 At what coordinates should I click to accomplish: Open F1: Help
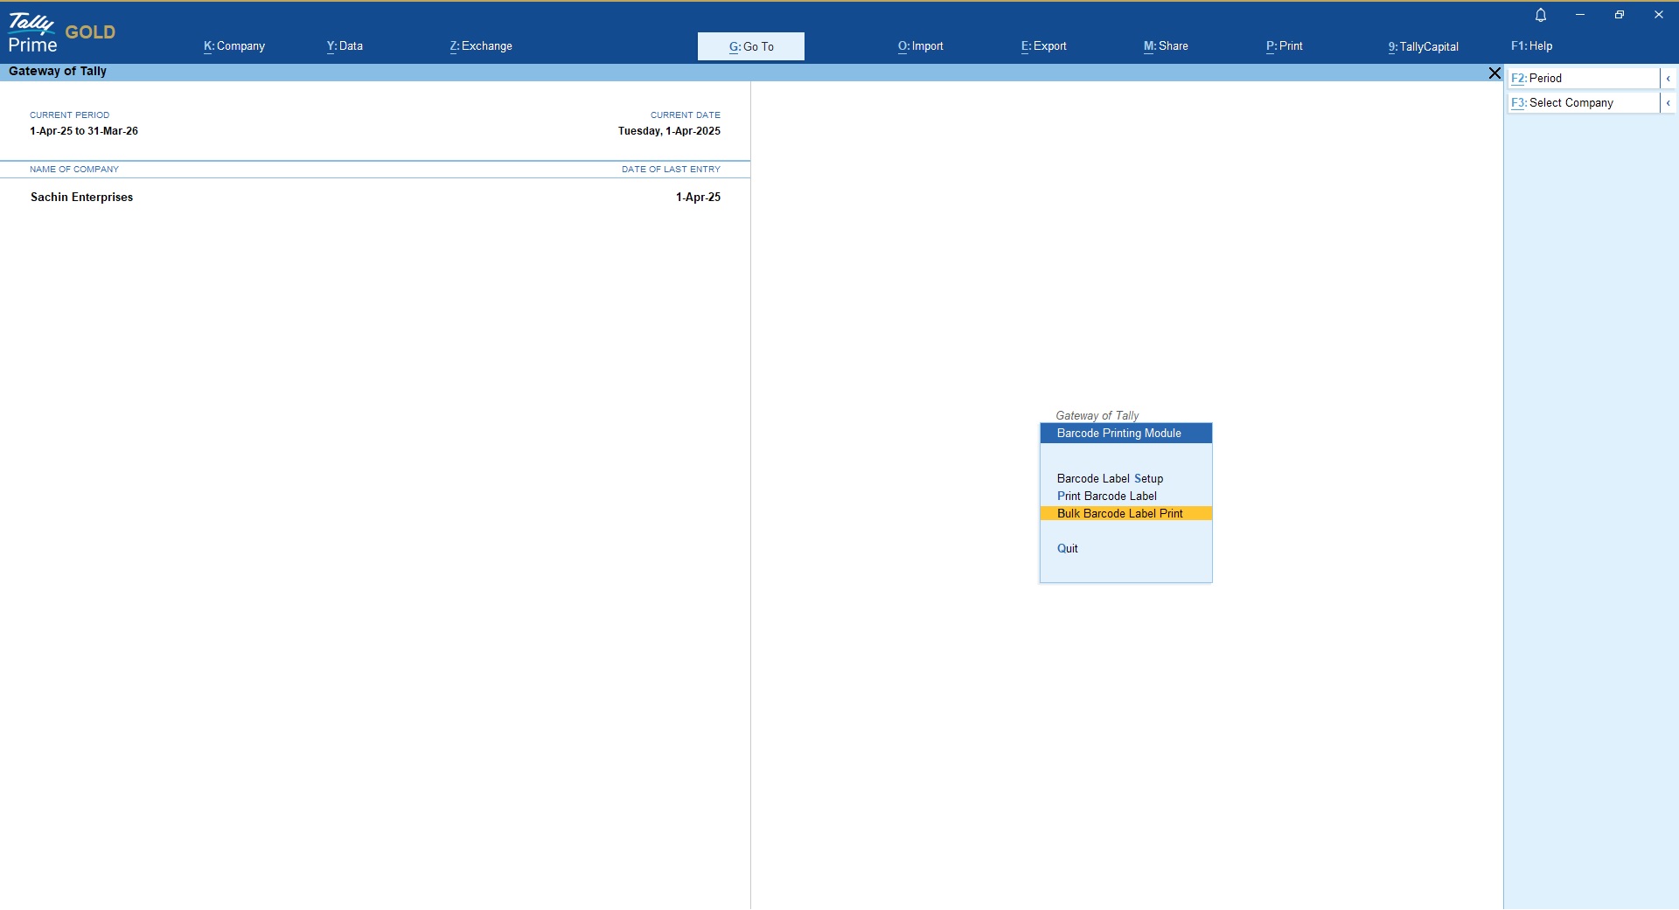[x=1532, y=46]
